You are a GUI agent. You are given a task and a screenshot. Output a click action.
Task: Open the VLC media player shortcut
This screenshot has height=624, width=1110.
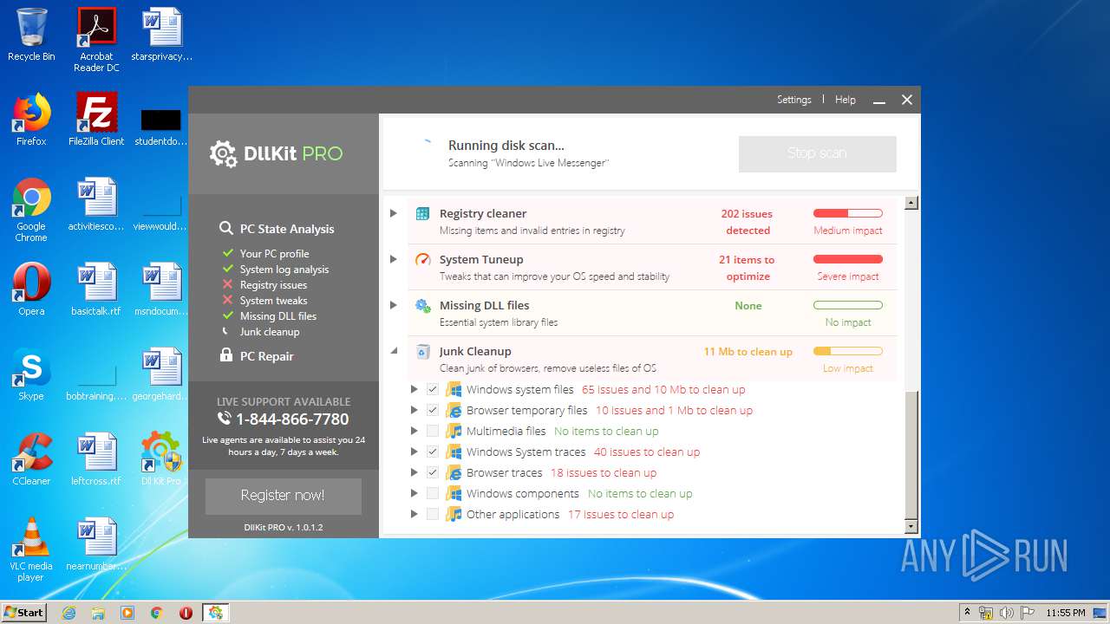click(x=31, y=549)
